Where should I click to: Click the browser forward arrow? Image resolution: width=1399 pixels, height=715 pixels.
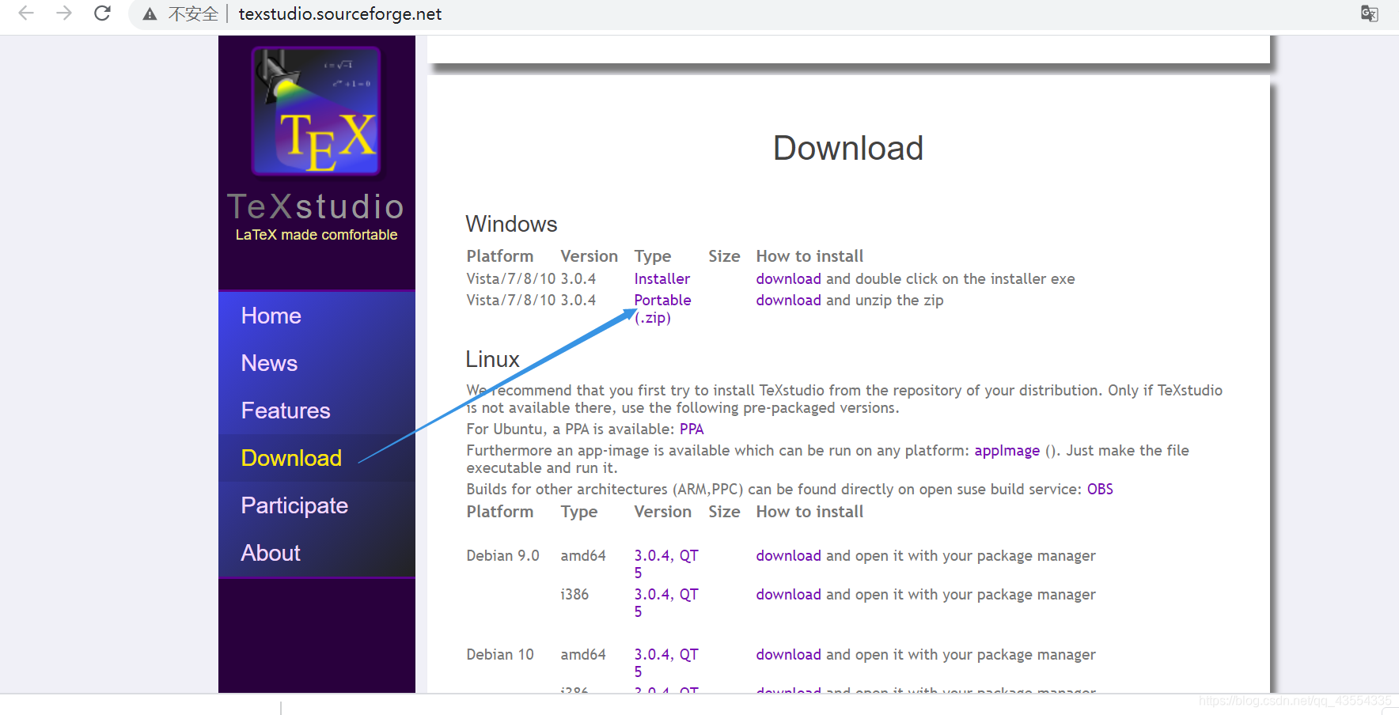[64, 13]
